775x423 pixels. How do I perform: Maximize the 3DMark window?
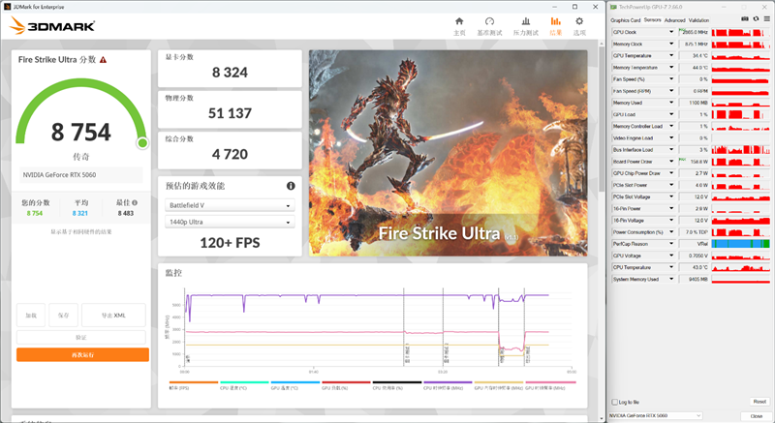(574, 7)
